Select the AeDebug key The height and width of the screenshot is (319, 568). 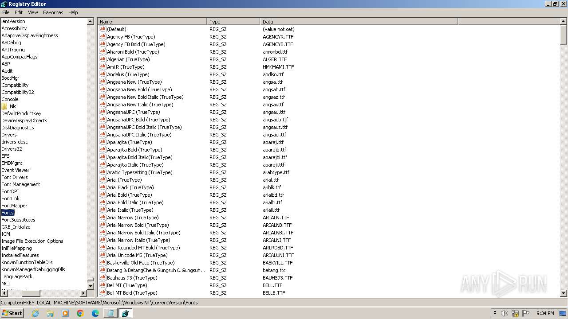(x=11, y=43)
